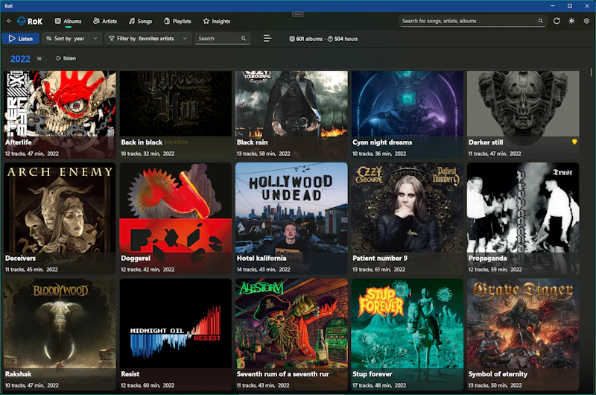The height and width of the screenshot is (395, 596).
Task: Expand the Filter by dropdown arrow
Action: (185, 39)
